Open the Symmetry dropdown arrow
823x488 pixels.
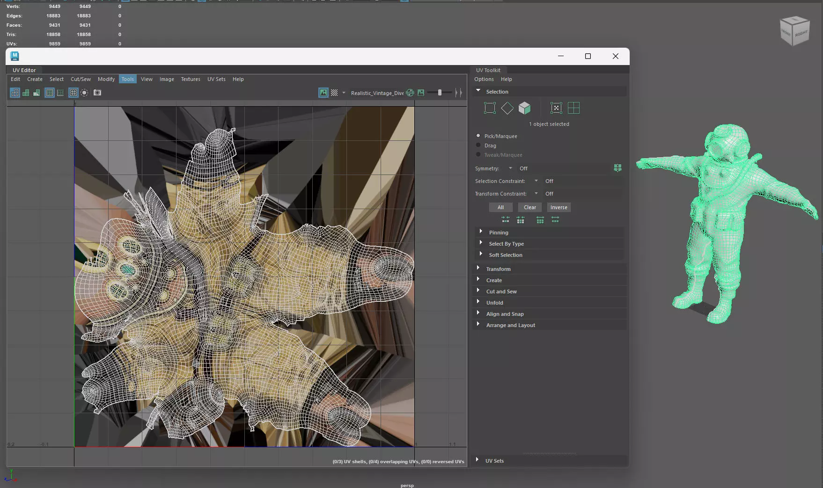(510, 168)
